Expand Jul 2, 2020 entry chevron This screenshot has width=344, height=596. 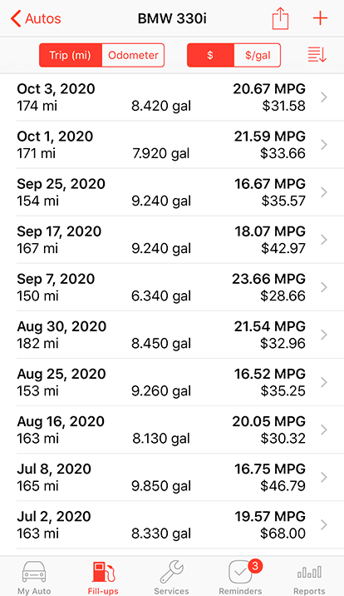click(x=323, y=525)
